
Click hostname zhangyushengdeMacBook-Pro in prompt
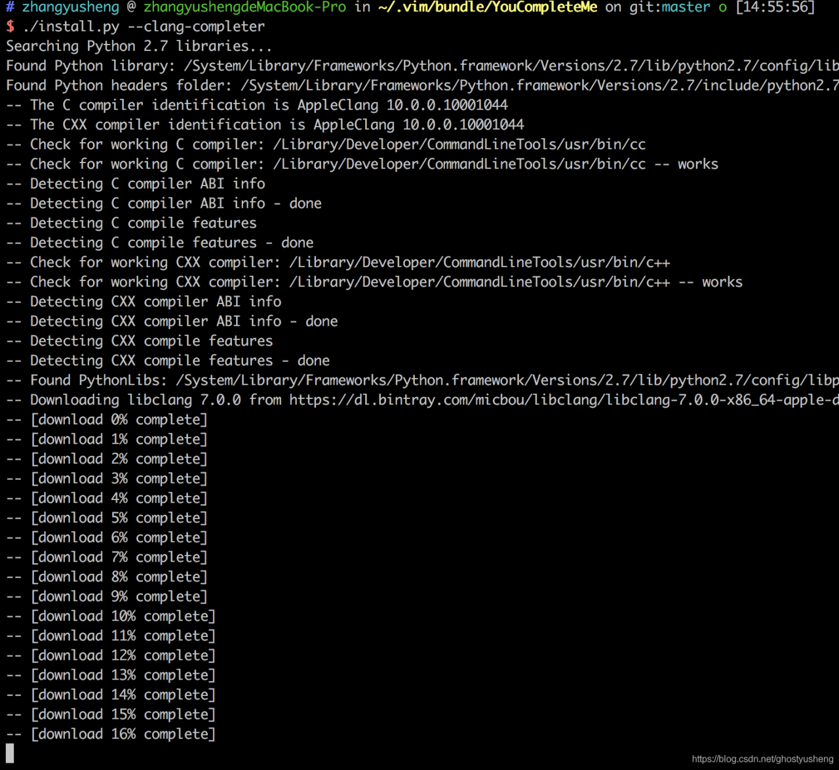pyautogui.click(x=244, y=7)
